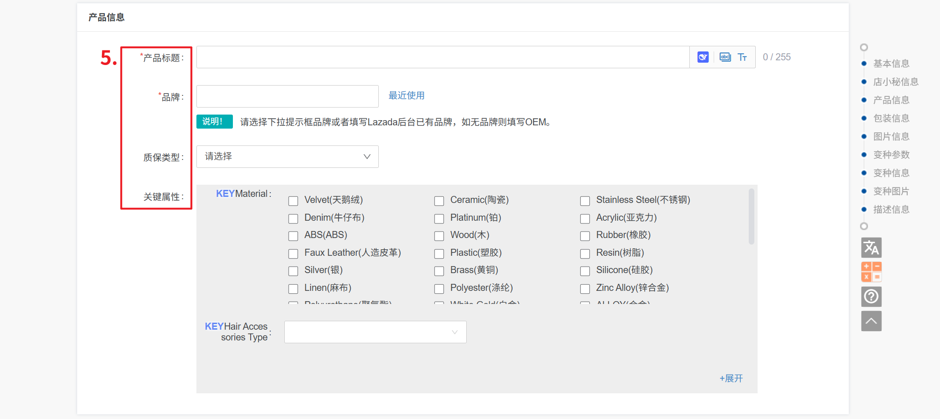Open the translate tool in sidebar
This screenshot has width=940, height=419.
coord(871,247)
